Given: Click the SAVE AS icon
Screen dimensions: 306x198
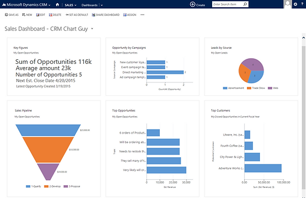Looking at the screenshot, I should tap(6, 15).
